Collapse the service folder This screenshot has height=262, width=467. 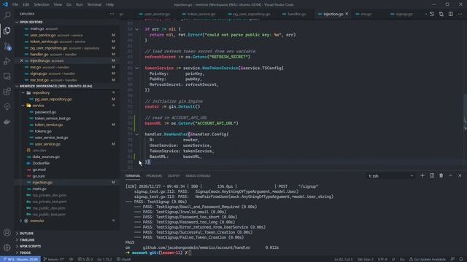point(38,106)
